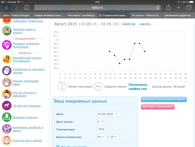This screenshot has width=195, height=147.
Task: Click the Температура input field
Action: point(101,129)
